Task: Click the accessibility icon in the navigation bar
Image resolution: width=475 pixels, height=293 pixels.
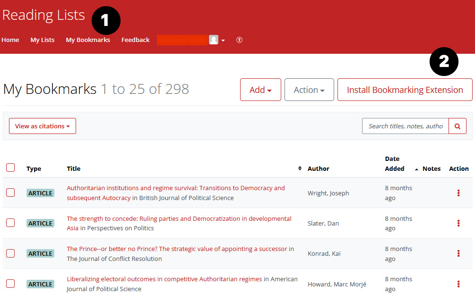Action: pyautogui.click(x=239, y=40)
